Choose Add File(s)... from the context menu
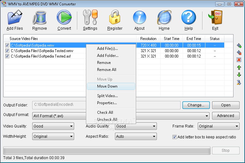This screenshot has width=245, height=163. [x=111, y=49]
